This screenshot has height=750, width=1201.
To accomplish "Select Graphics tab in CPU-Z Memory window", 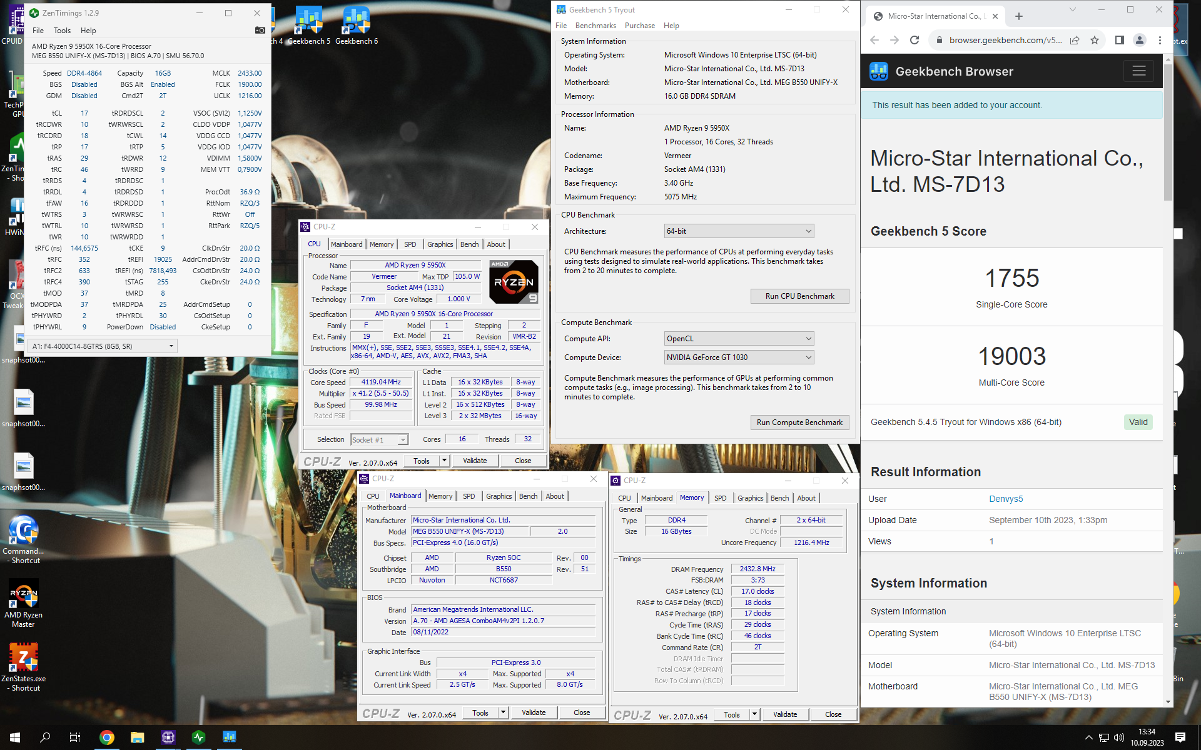I will 750,498.
